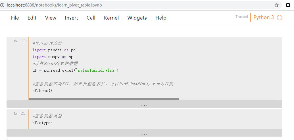Click the browser profile circle icon
The image size is (294, 140).
(288, 5)
